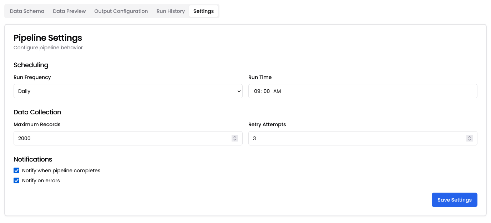The image size is (491, 223).
Task: Go to the Output Configuration tab
Action: 121,11
